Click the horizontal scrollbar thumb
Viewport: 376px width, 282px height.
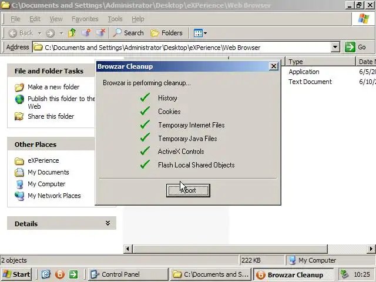click(x=230, y=249)
